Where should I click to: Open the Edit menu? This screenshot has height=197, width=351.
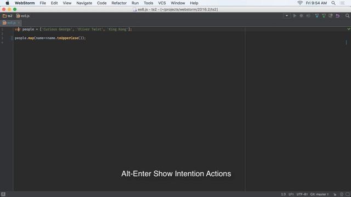point(54,3)
